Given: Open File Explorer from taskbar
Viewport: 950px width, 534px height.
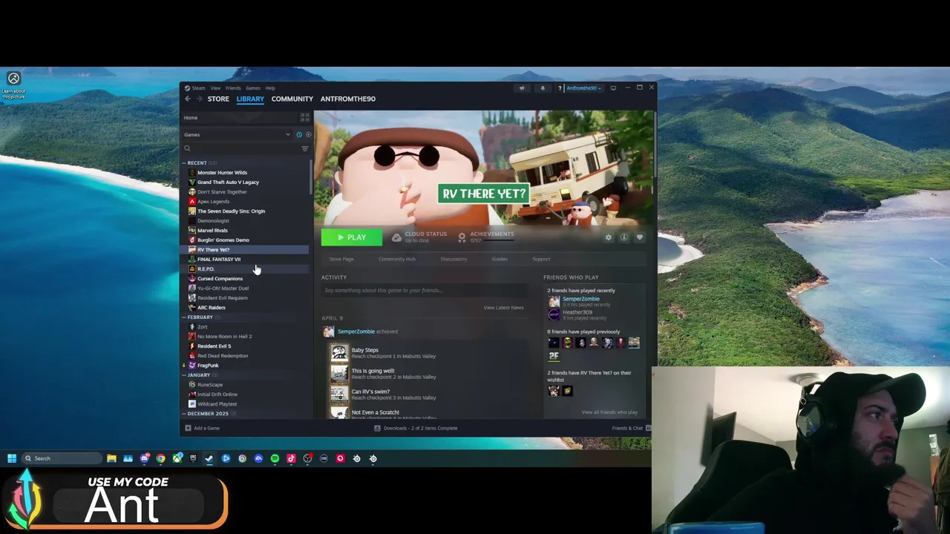Looking at the screenshot, I should pos(111,458).
